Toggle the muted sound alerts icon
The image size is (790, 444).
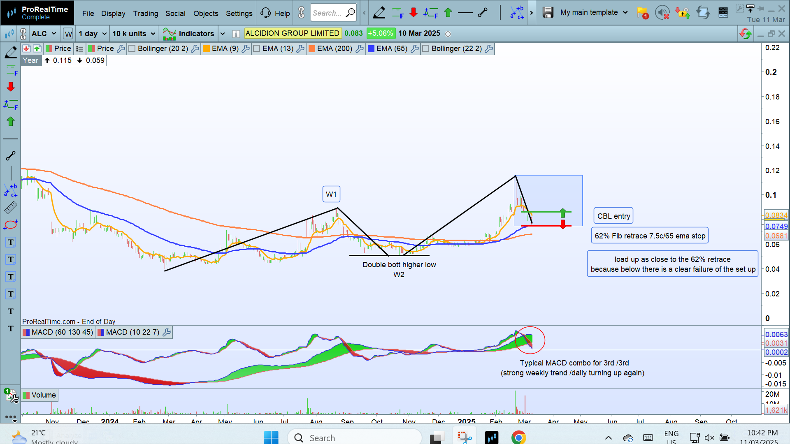click(662, 13)
